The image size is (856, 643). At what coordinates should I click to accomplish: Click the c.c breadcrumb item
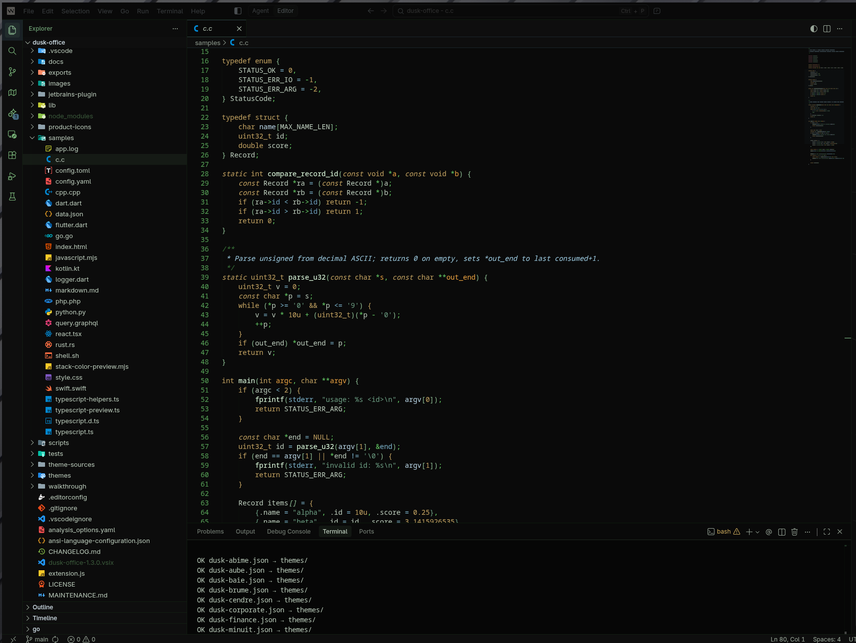point(239,43)
